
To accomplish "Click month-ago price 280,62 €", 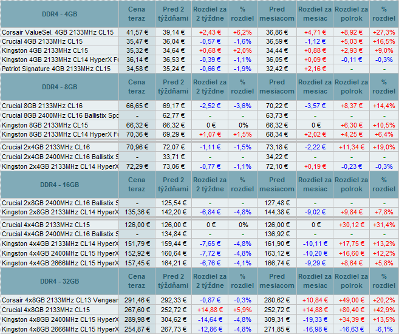I will coord(277,300).
